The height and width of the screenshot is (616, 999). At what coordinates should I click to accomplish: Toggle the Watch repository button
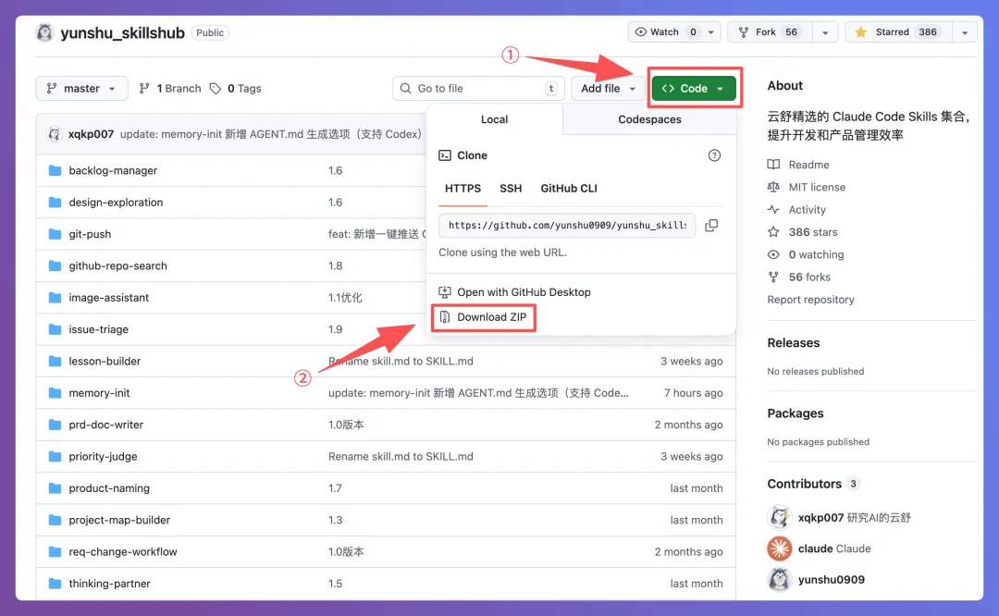[x=666, y=32]
